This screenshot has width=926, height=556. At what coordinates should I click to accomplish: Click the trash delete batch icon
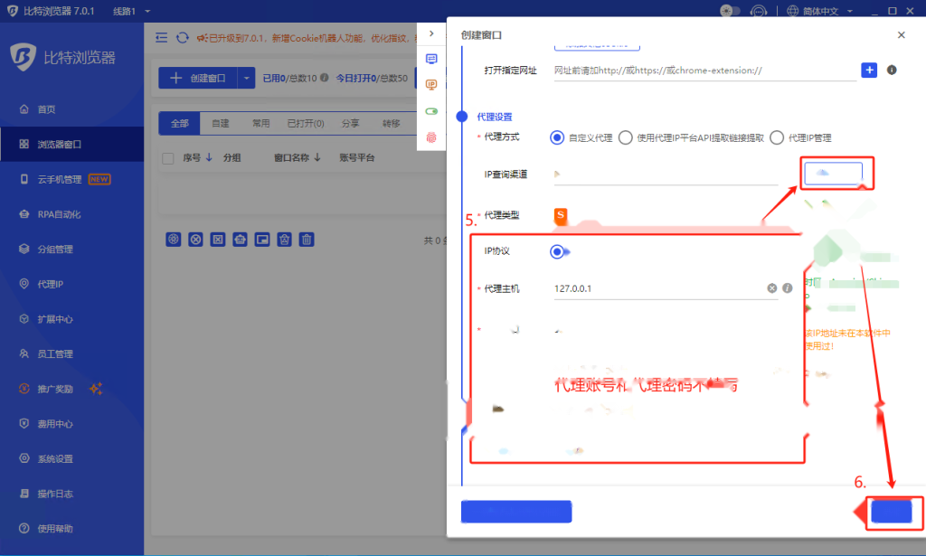pos(307,239)
